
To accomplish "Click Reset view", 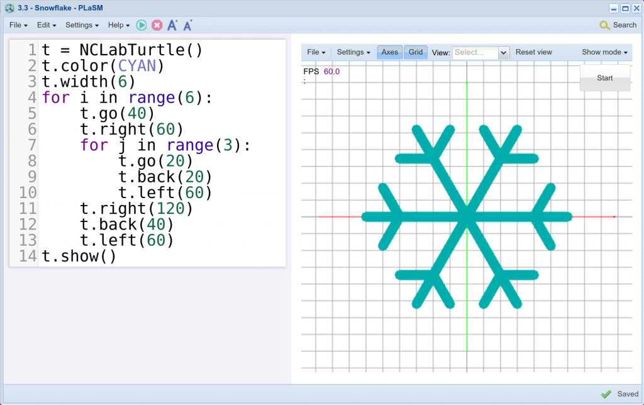I will [533, 52].
